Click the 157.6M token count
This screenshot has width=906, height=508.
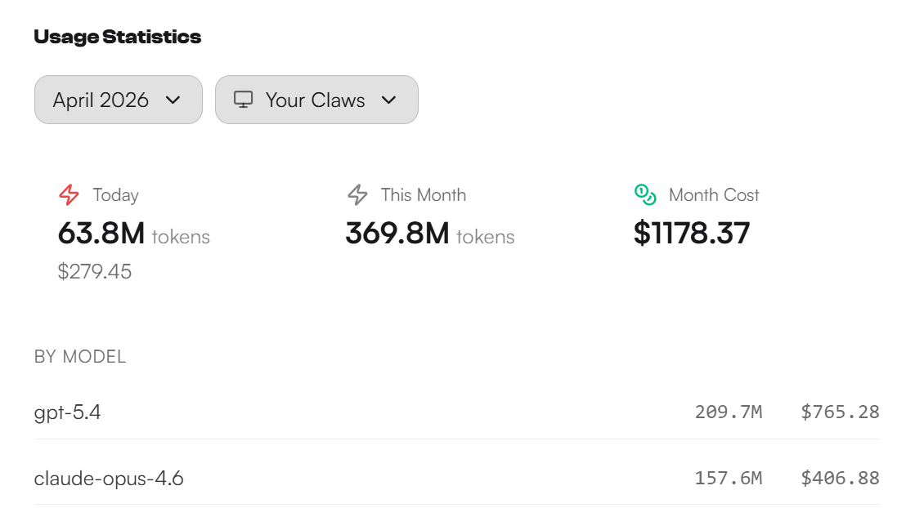(x=728, y=478)
